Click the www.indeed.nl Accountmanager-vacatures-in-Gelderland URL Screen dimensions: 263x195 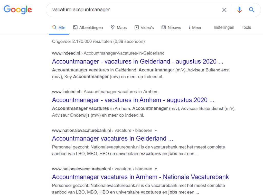pos(108,53)
